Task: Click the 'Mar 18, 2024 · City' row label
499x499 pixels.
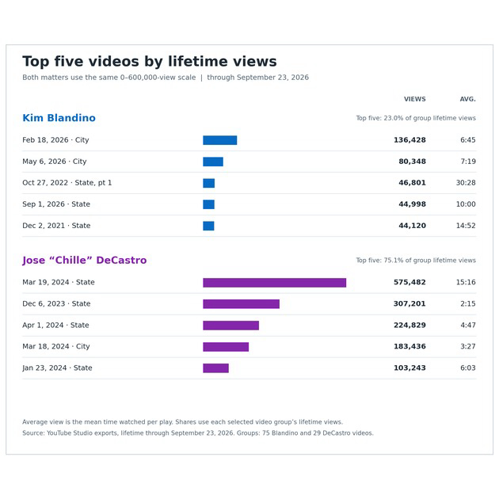Action: tap(56, 346)
